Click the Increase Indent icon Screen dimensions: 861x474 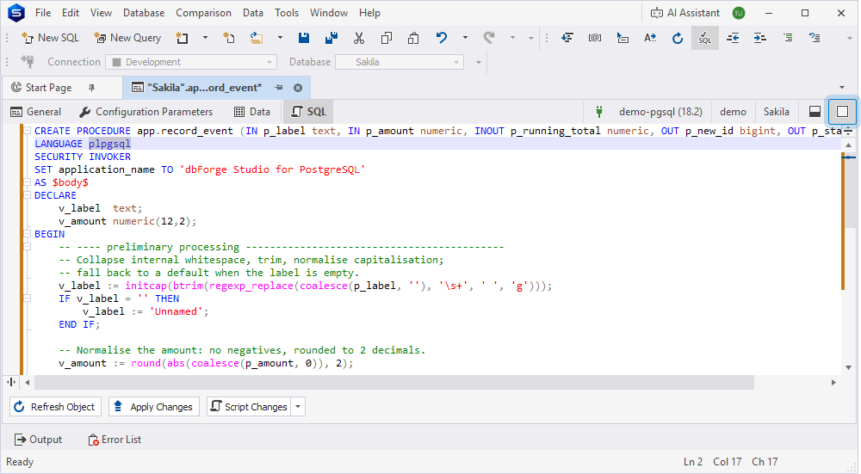(760, 38)
